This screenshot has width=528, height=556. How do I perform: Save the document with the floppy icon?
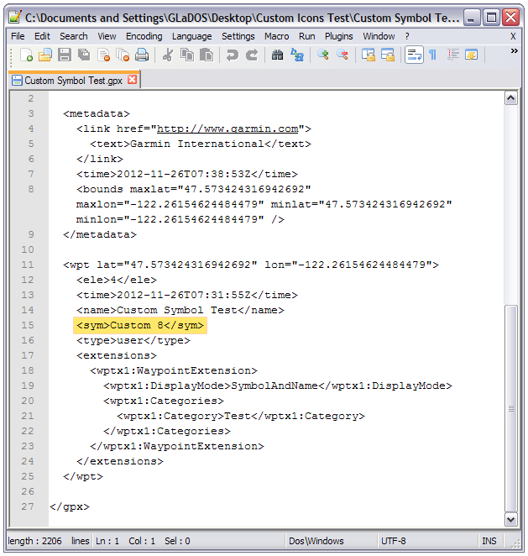pyautogui.click(x=65, y=55)
